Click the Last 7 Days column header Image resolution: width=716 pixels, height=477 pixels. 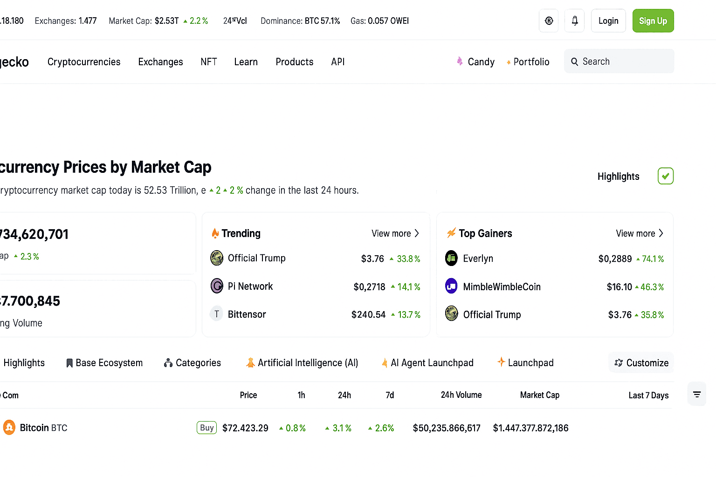coord(648,395)
